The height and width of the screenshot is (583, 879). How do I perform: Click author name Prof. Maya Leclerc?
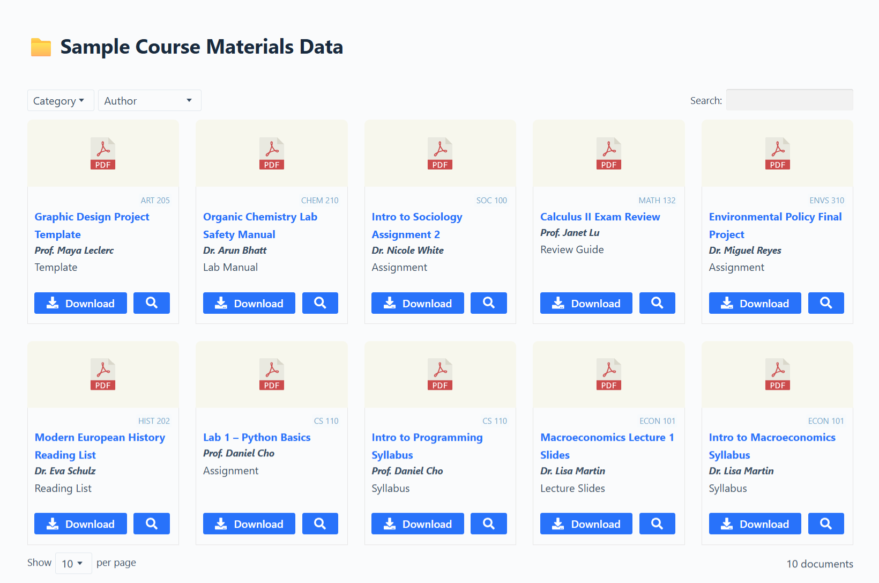pos(75,250)
